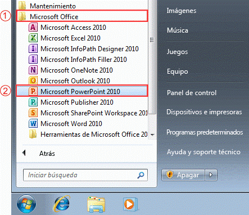The width and height of the screenshot is (249, 215).
Task: Click the Microsoft Word 2010 icon
Action: click(x=33, y=124)
